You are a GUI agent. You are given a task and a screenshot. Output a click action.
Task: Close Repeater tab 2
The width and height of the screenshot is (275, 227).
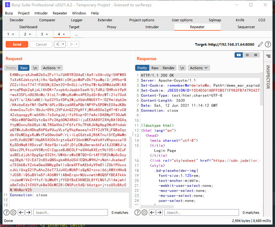(x=30, y=34)
